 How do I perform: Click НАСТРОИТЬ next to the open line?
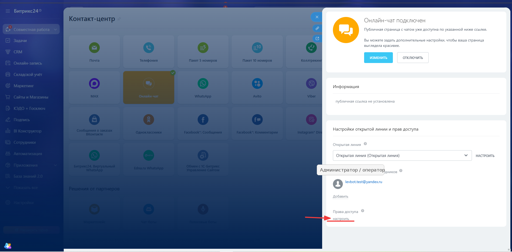click(485, 156)
